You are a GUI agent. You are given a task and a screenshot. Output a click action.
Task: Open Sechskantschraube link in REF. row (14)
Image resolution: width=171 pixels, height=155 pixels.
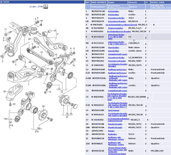pyautogui.click(x=117, y=105)
